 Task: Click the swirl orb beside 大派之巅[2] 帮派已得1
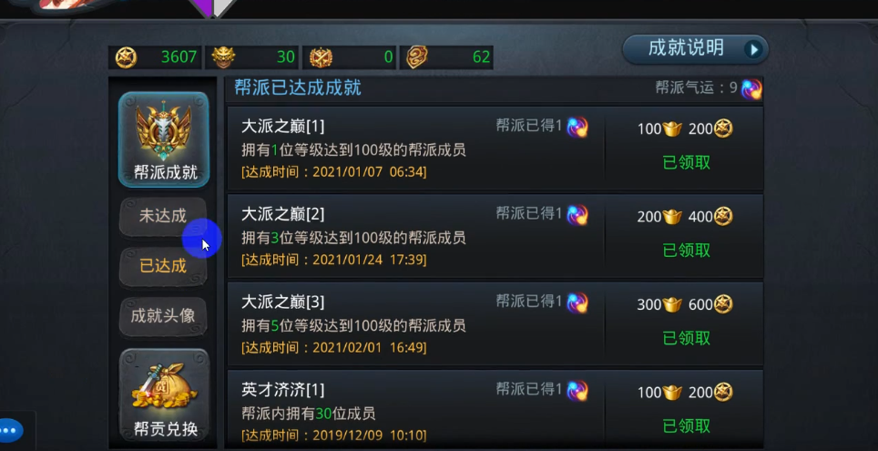coord(577,215)
